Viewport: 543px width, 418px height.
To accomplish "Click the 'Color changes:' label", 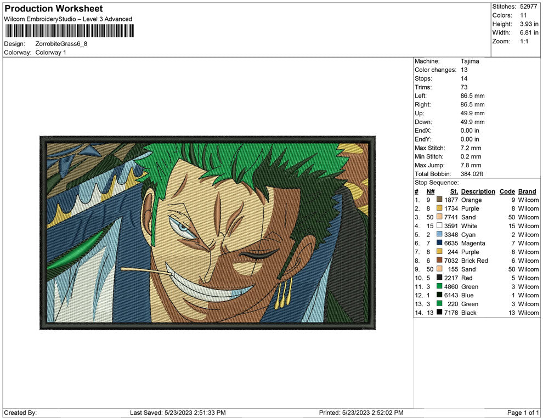I will click(435, 70).
